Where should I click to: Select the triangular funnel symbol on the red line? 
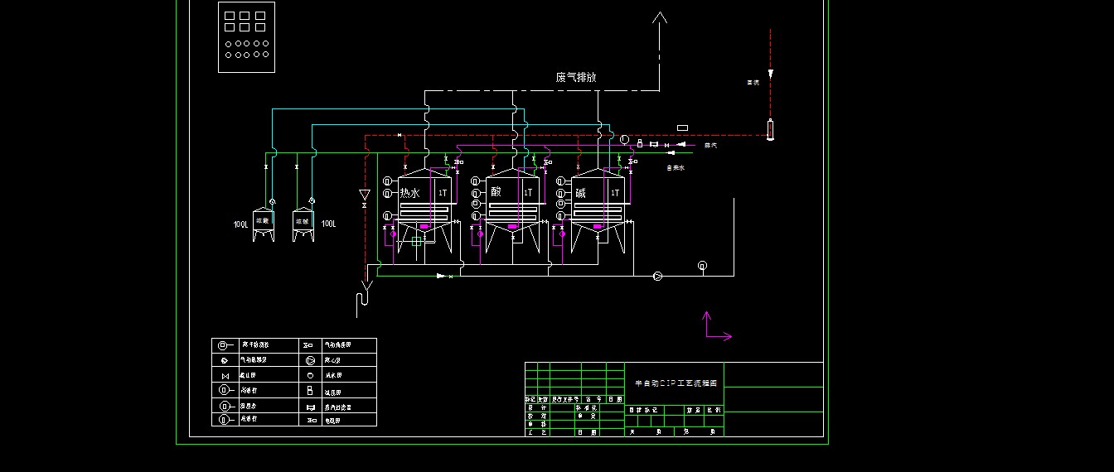(x=365, y=195)
